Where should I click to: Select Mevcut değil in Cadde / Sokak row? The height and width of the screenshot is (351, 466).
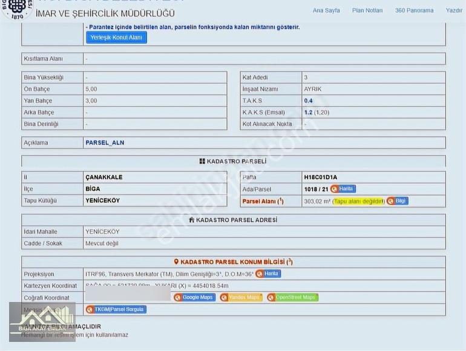102,243
